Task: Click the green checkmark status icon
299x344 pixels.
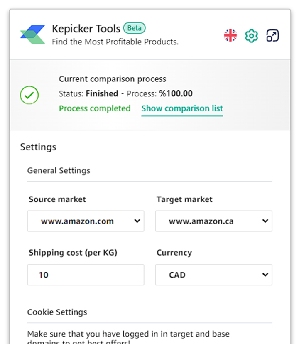Action: click(29, 96)
